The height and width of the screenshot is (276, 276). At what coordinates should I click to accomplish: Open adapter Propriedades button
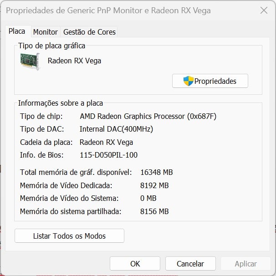[x=210, y=81]
